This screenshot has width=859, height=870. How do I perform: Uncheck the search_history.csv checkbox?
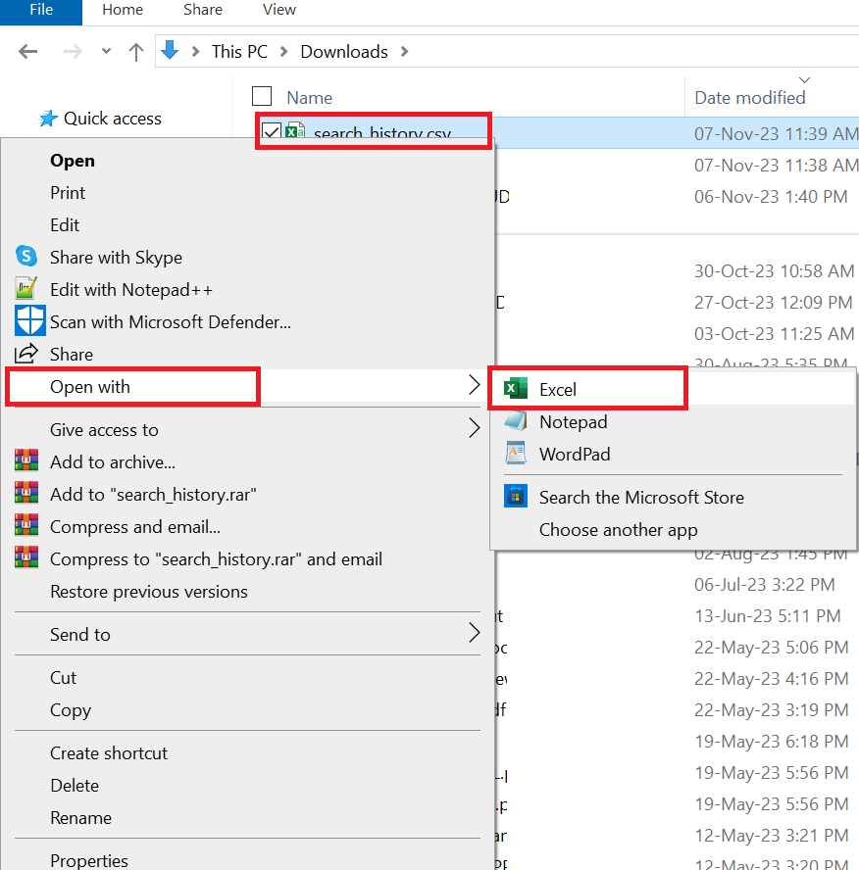pos(272,132)
